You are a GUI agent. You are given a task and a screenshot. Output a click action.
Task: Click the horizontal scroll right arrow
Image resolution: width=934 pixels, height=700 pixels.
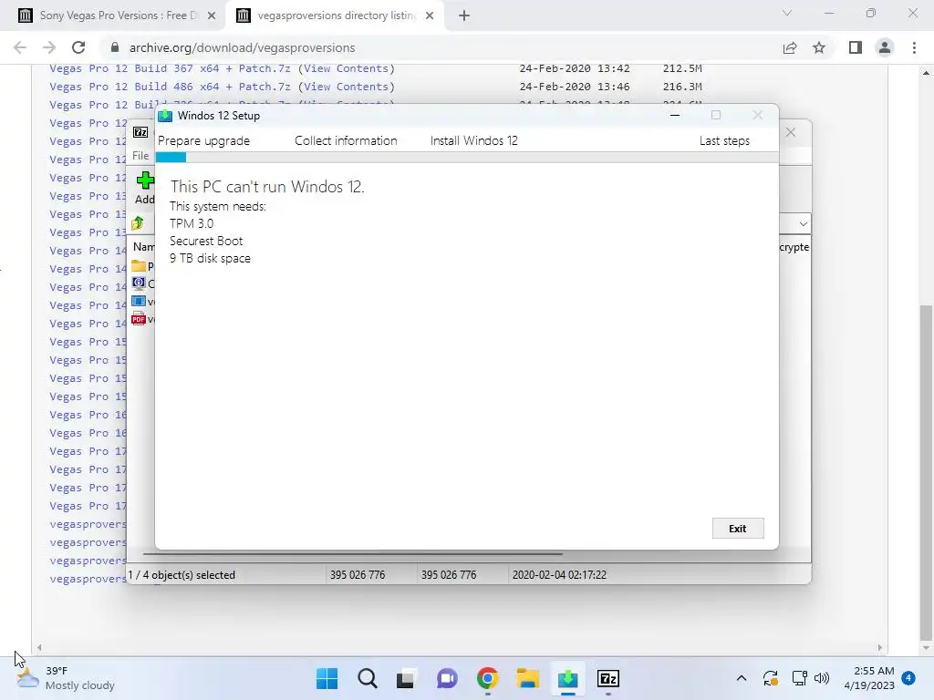pos(880,648)
